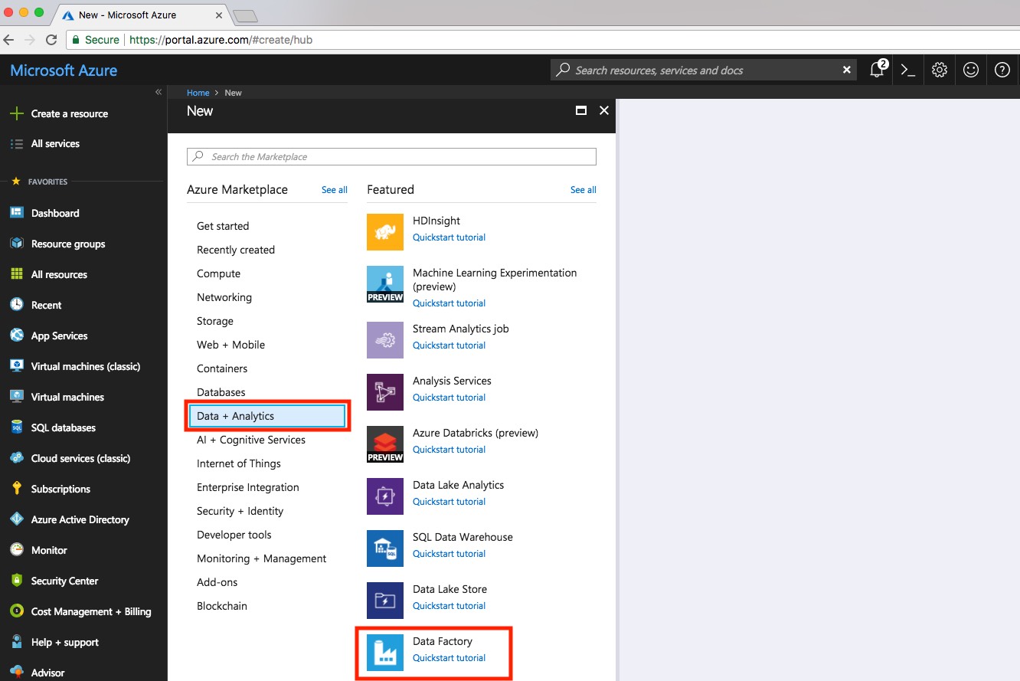Click the Data Factory icon
Viewport: 1020px width, 681px height.
coord(385,652)
